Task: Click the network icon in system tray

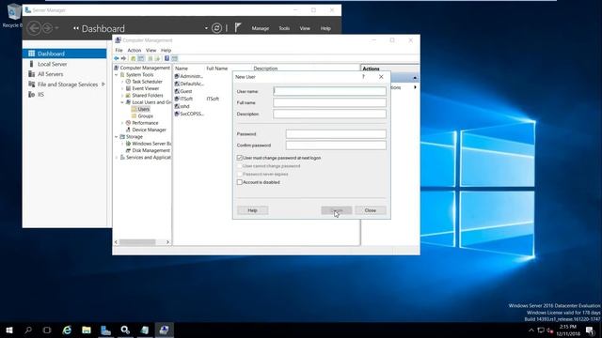Action: [x=541, y=330]
